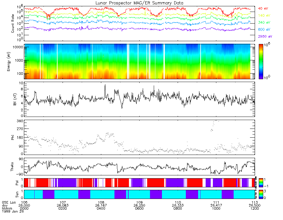Select the 2950 eV legend label

click(x=265, y=36)
